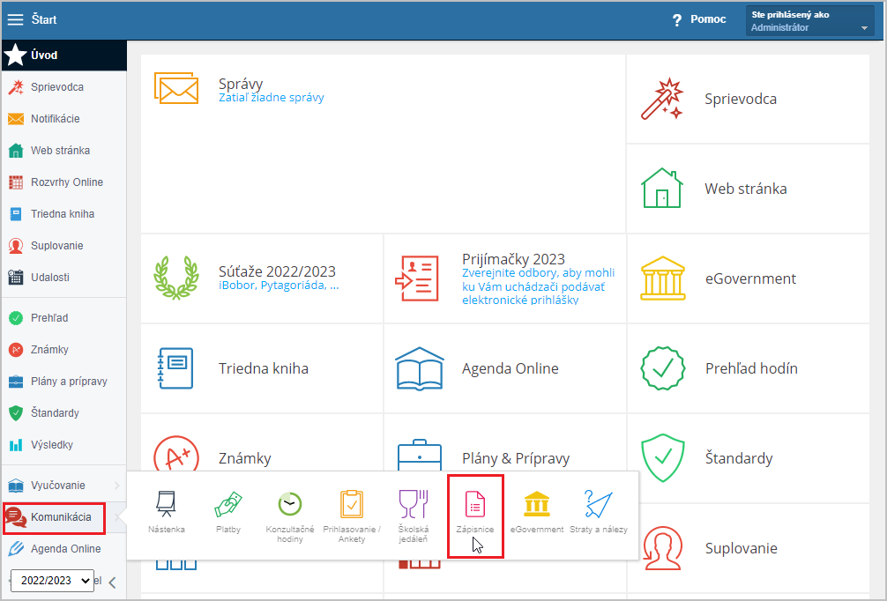Open Prihlasovanie / Ankety clipboard icon

click(352, 505)
